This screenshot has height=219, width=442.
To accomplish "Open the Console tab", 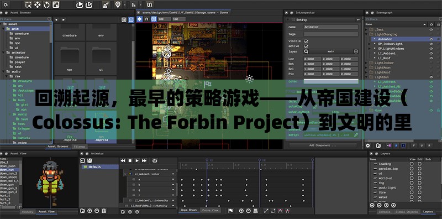I will pos(385,212).
